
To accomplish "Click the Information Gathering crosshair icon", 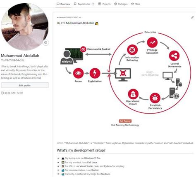I will point(132,50).
